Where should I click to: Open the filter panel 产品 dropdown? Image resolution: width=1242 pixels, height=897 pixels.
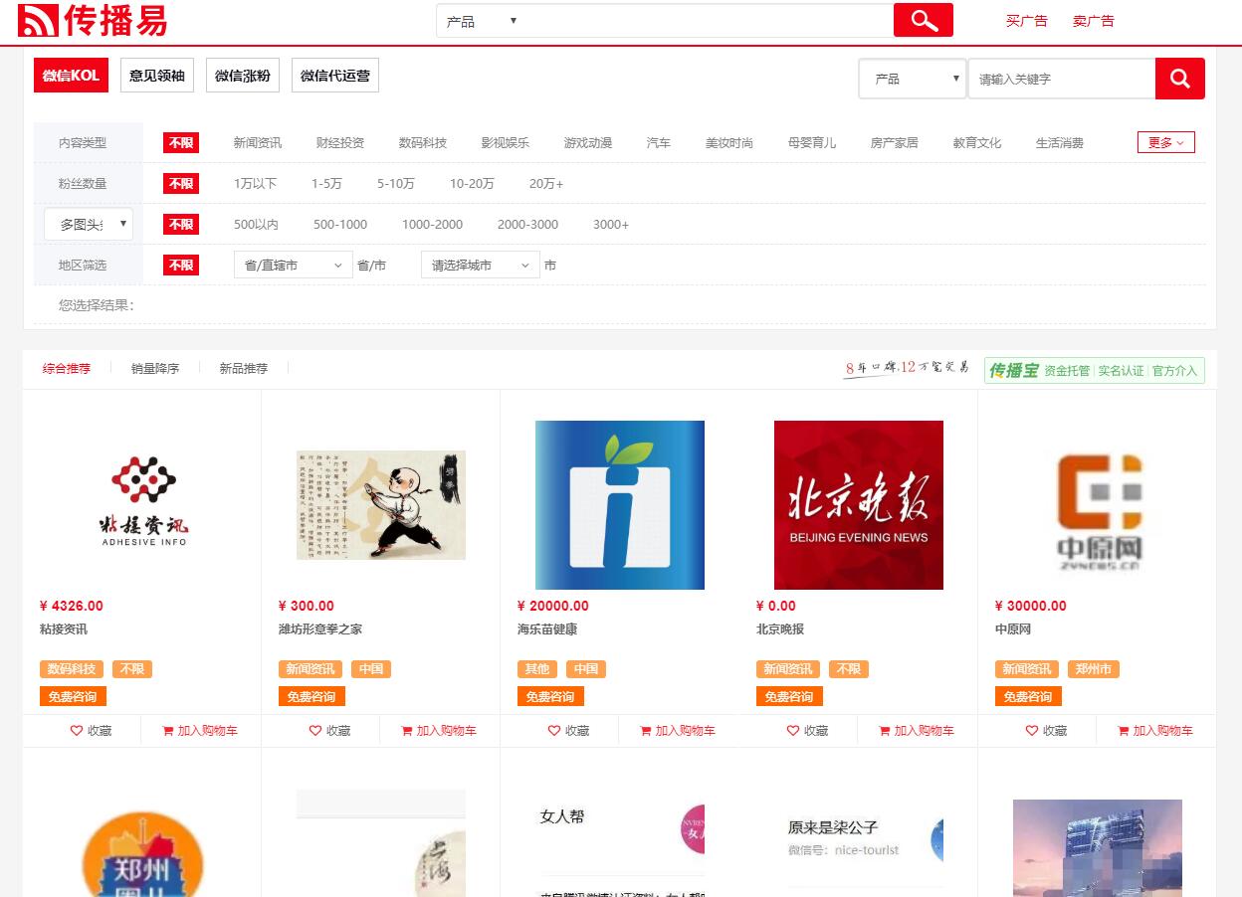(x=913, y=79)
